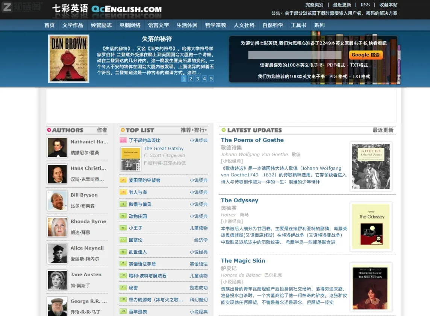The image size is (430, 316).
Task: Open the 小王子 entry
Action: click(x=135, y=228)
